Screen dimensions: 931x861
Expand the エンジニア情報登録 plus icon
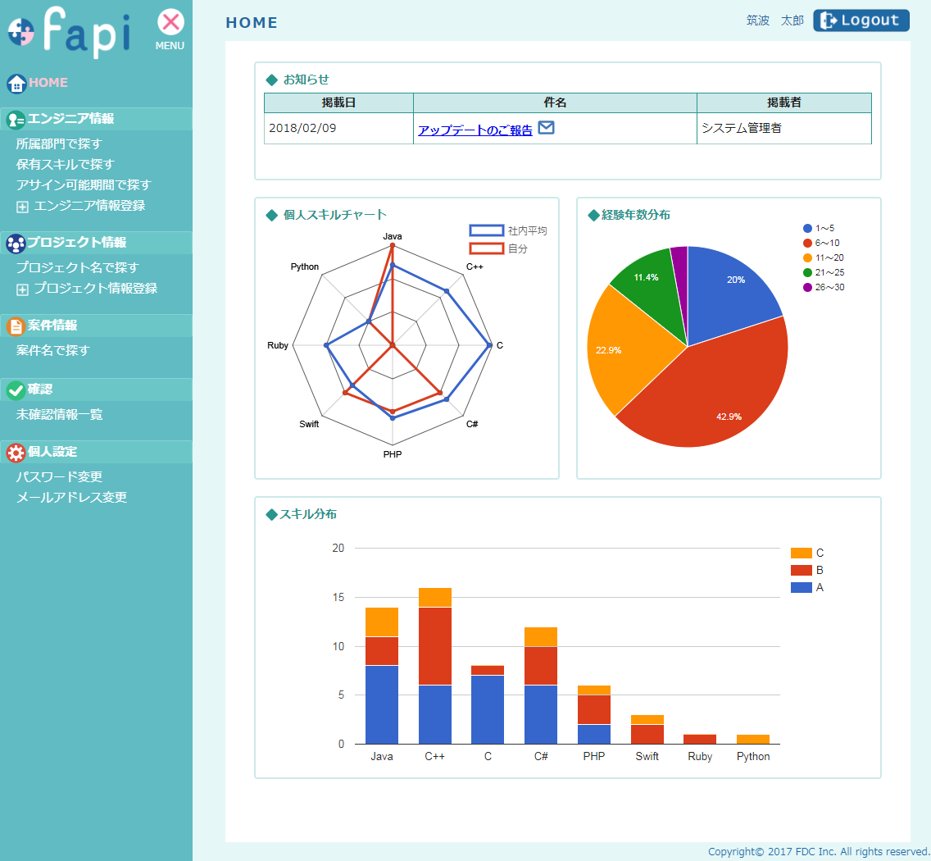(22, 207)
